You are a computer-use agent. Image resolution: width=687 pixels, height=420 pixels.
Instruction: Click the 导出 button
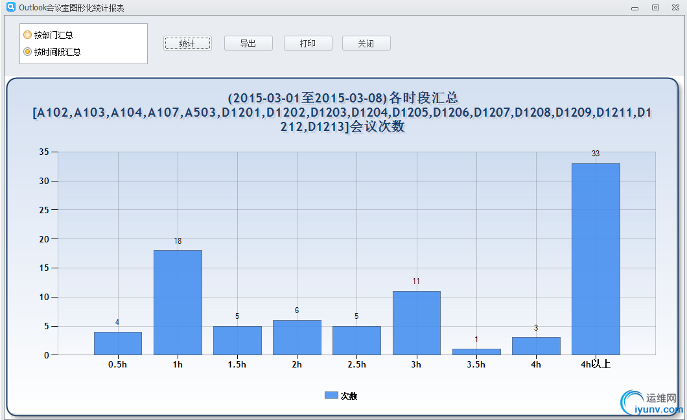coord(248,43)
